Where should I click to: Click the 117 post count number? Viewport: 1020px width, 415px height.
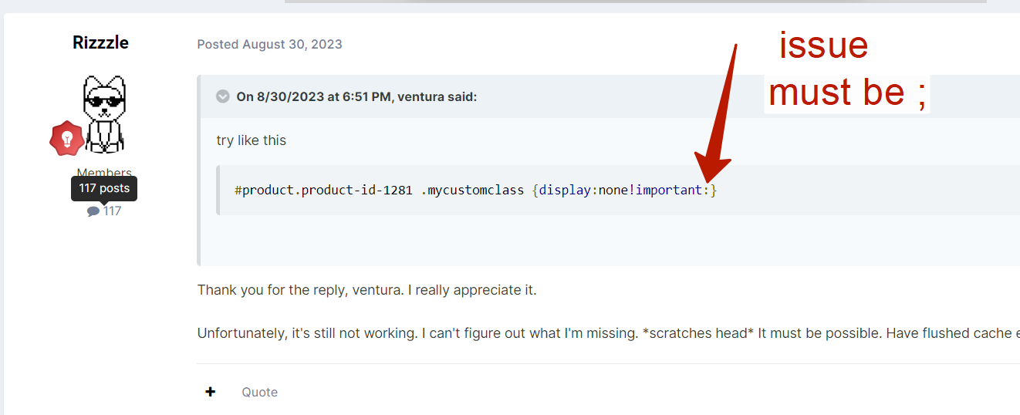[x=113, y=211]
